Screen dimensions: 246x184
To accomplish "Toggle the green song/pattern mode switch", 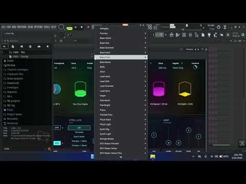I will [69, 28].
